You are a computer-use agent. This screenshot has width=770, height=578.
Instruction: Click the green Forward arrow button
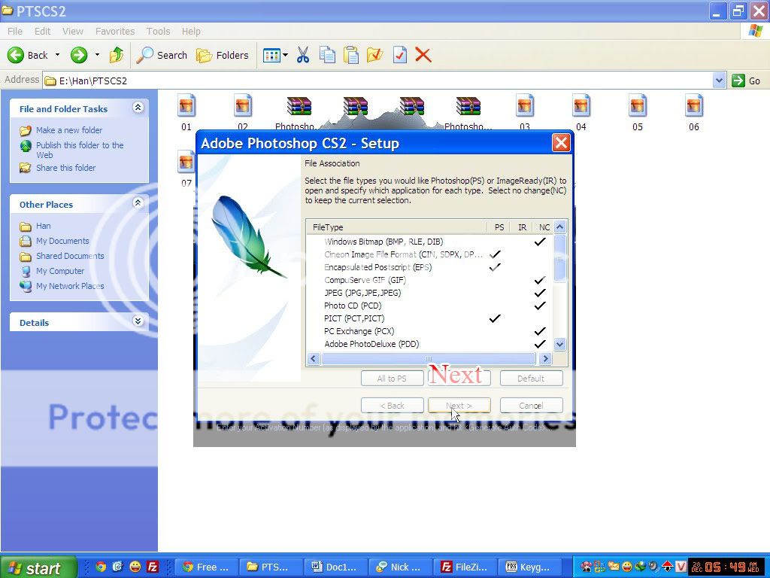click(78, 55)
